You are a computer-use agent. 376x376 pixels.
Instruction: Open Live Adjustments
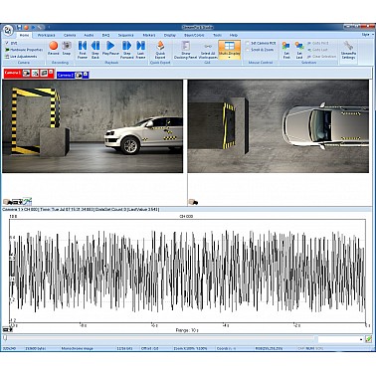point(21,57)
